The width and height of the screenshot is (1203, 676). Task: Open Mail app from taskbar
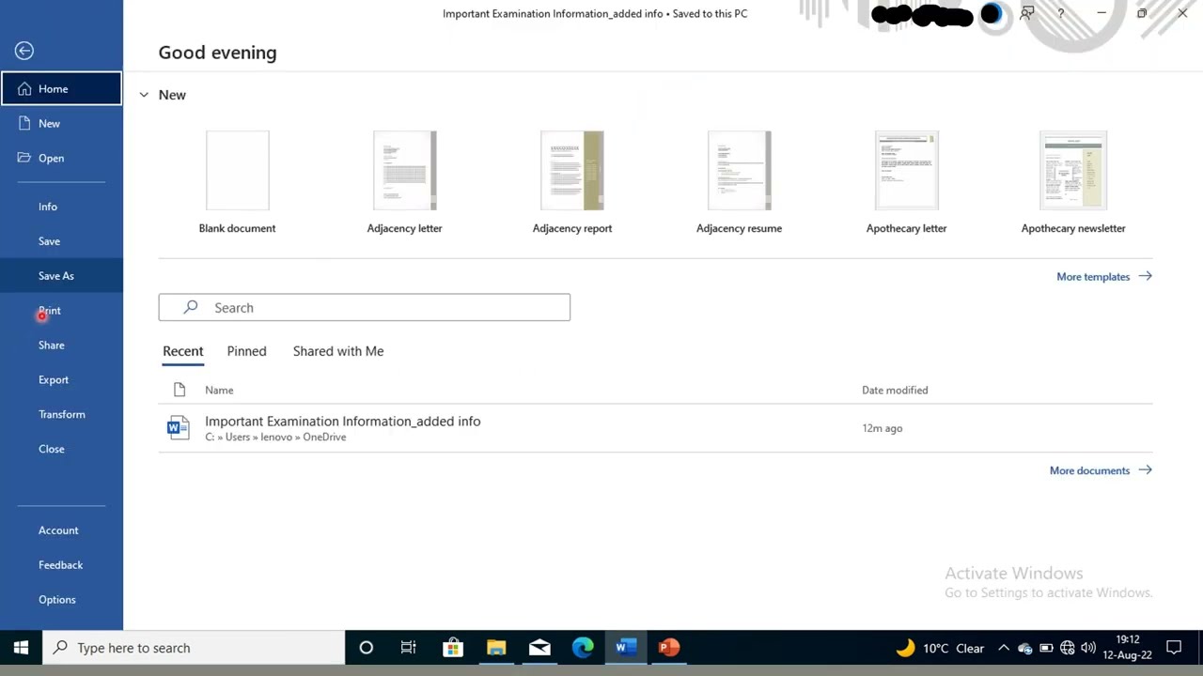click(539, 648)
